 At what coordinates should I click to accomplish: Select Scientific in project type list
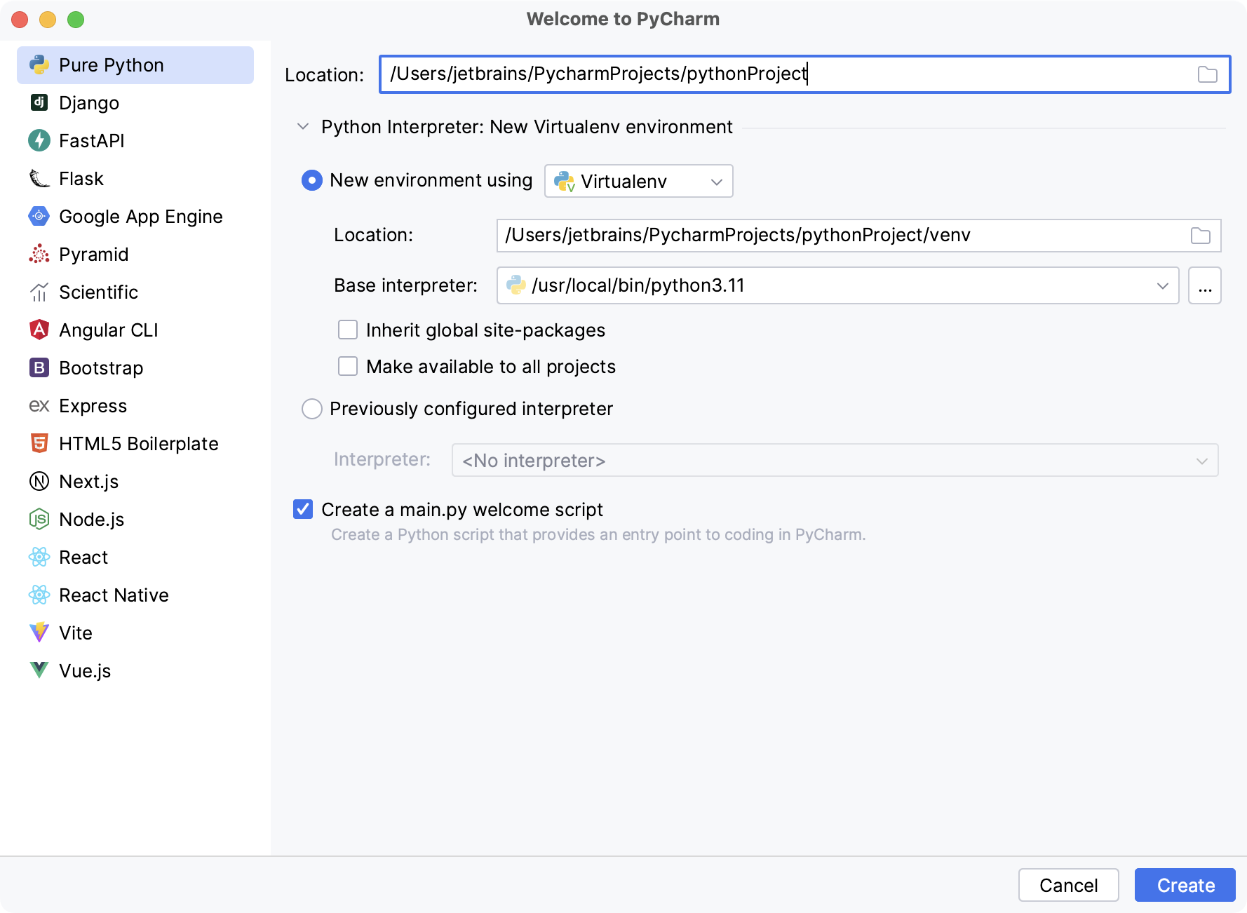135,292
